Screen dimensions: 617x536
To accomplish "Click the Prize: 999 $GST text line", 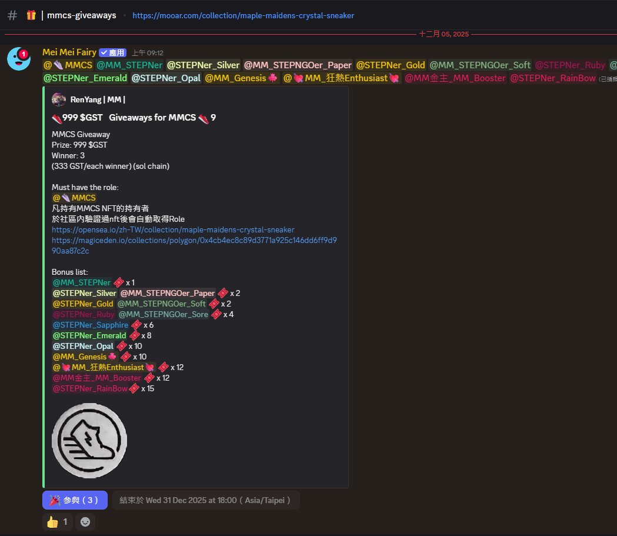I will coord(79,145).
